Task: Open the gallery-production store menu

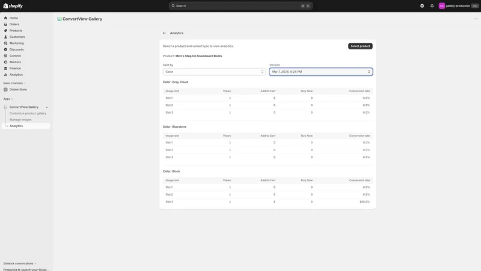Action: 459,6
